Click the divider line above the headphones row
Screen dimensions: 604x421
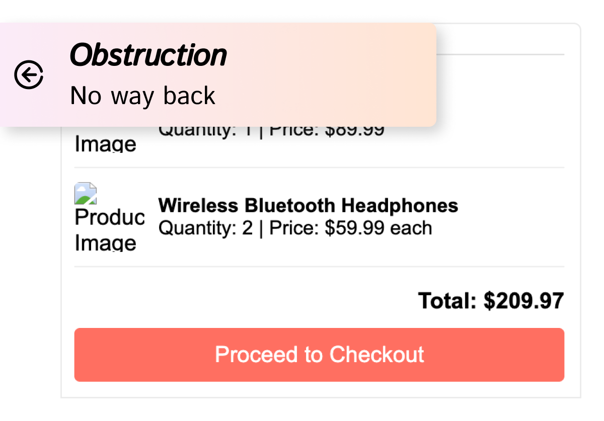pyautogui.click(x=319, y=167)
